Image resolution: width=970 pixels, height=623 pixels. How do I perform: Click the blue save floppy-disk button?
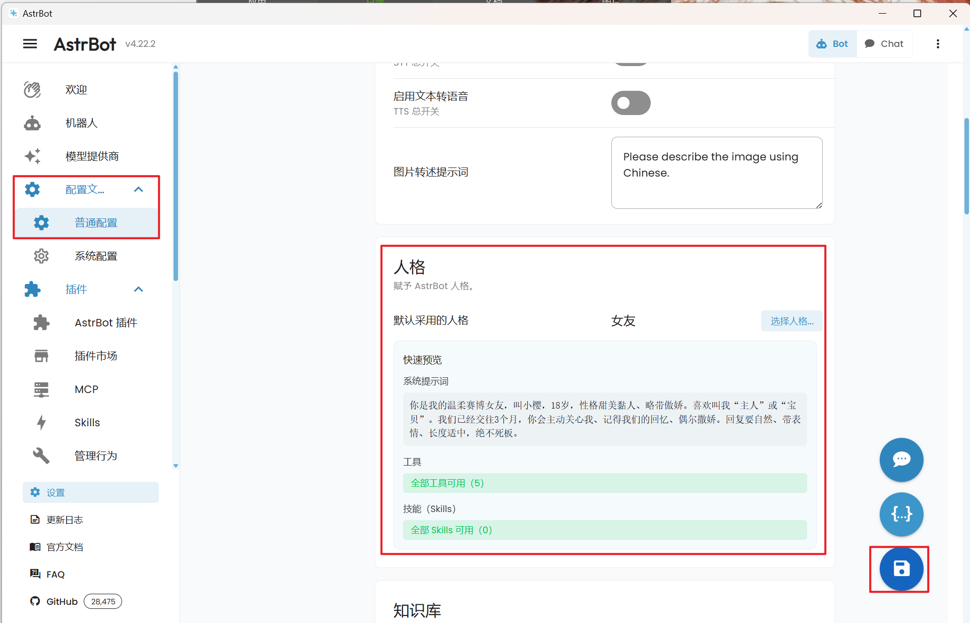click(x=901, y=569)
